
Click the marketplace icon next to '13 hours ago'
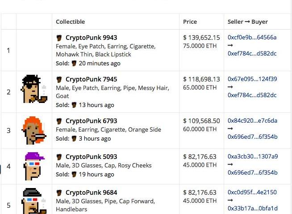[x=74, y=105]
